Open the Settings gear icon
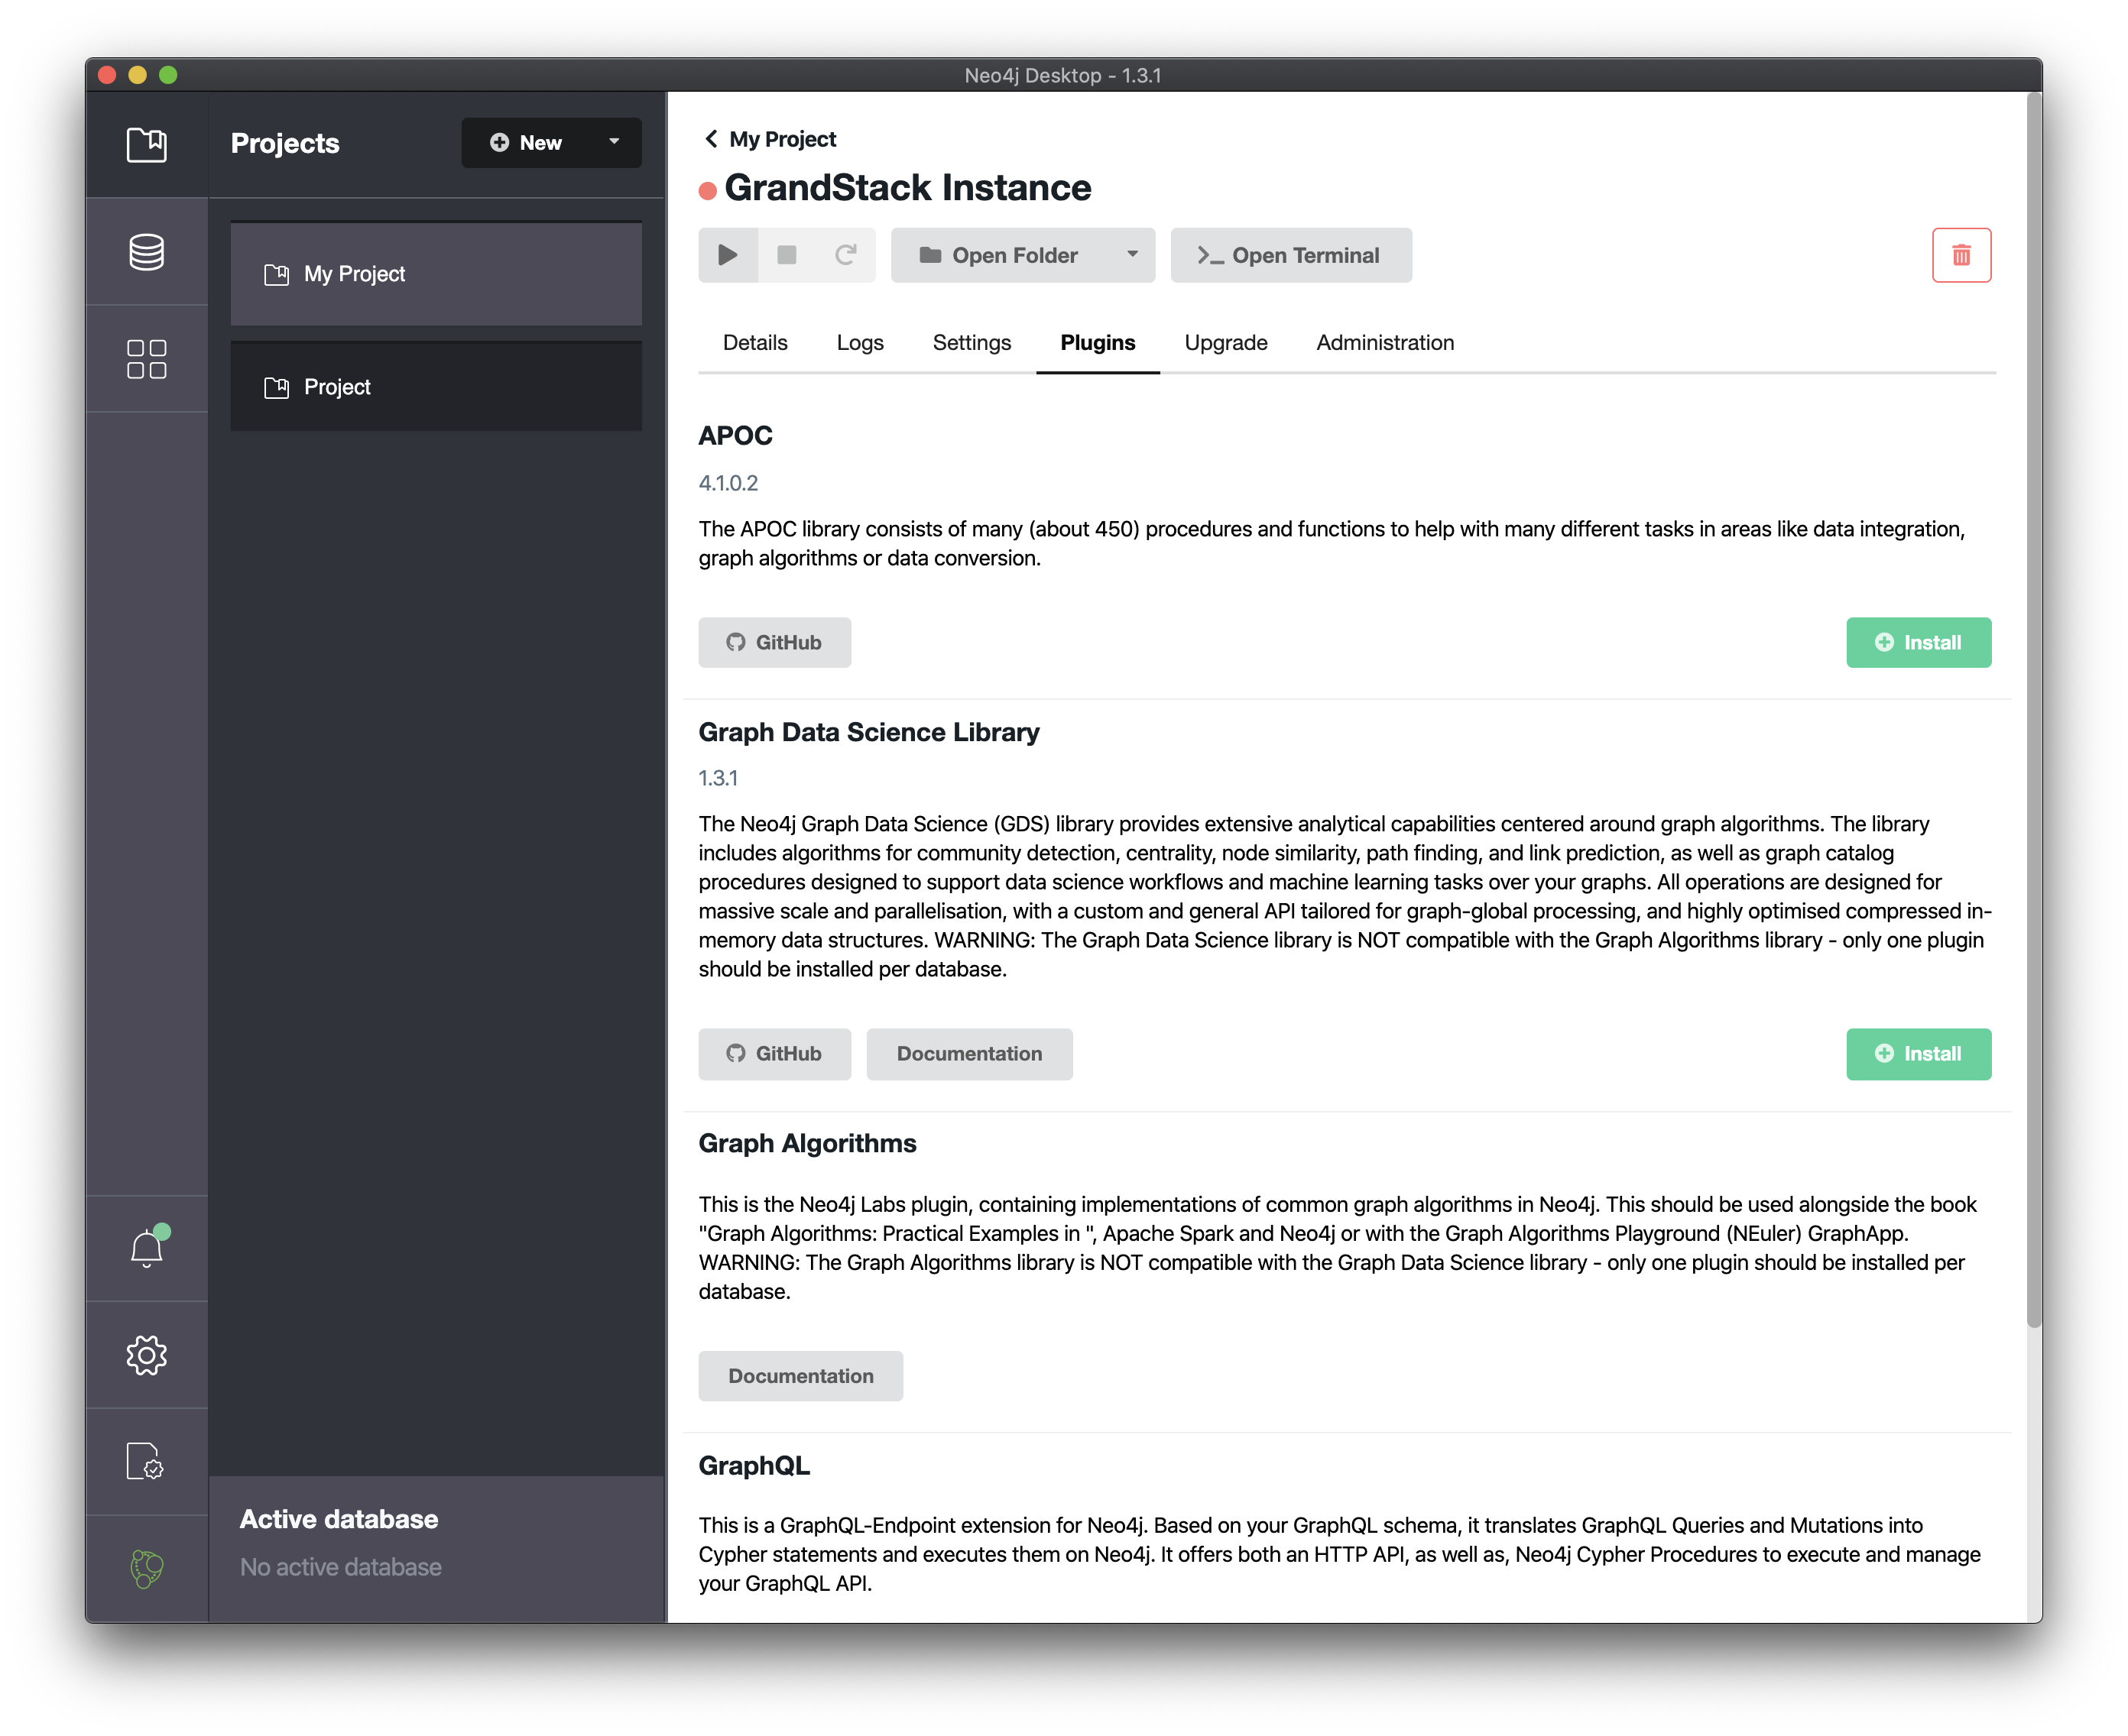Image resolution: width=2128 pixels, height=1736 pixels. coord(146,1355)
